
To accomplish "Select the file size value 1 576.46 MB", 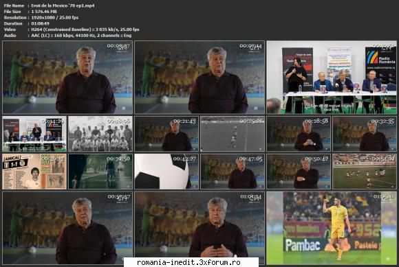I will click(x=44, y=12).
